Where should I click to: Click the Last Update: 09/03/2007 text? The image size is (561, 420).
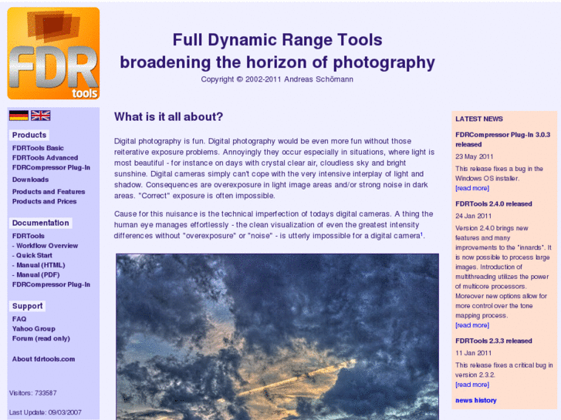tap(46, 412)
